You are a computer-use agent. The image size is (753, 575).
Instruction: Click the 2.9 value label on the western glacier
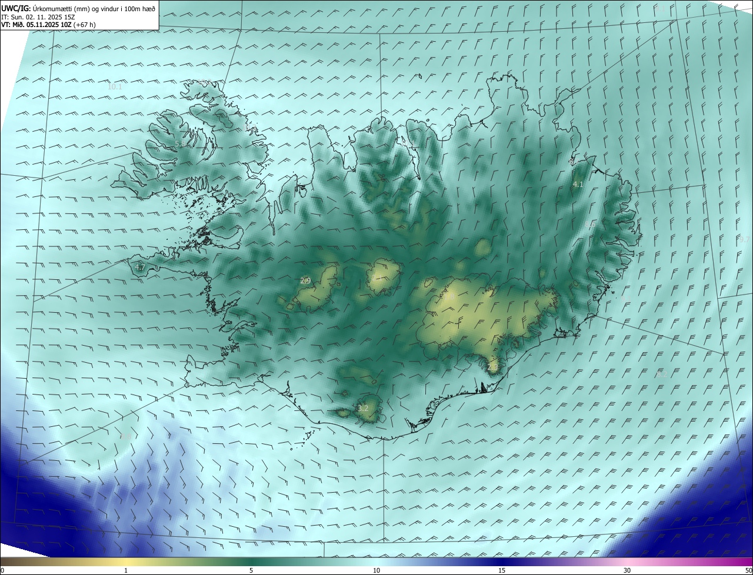(x=305, y=281)
